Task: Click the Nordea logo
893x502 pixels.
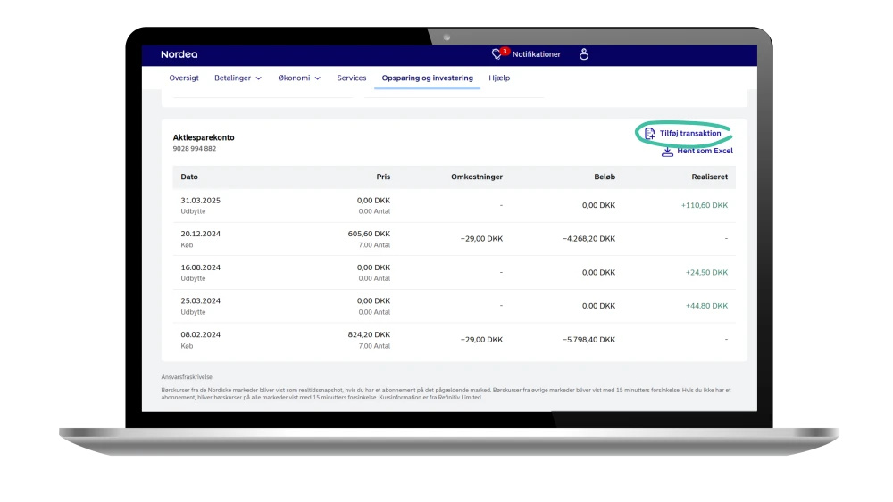Action: 179,54
